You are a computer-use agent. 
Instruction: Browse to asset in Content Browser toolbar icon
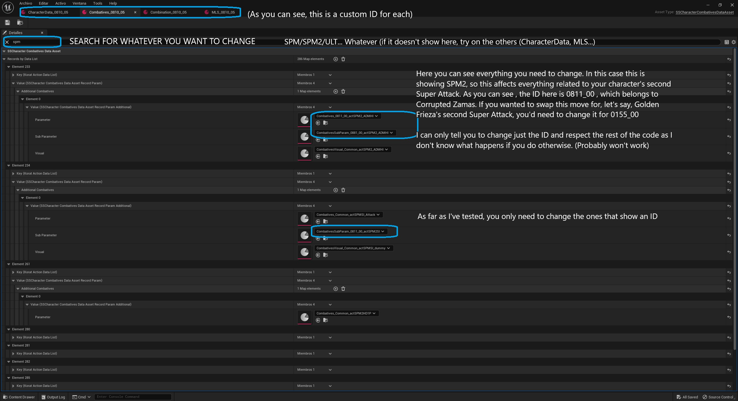click(20, 23)
